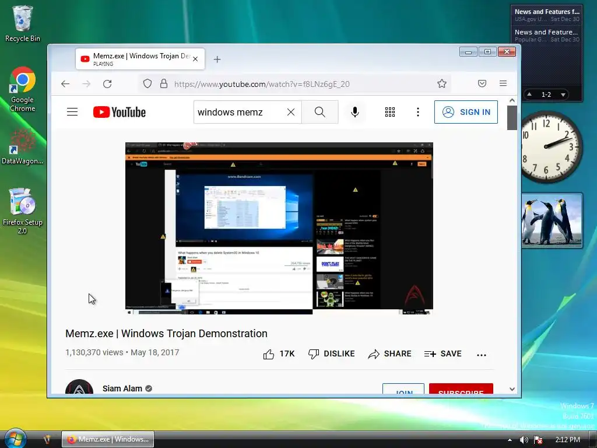Open USA.gov feed headline in gadget
597x448 pixels.
tap(547, 15)
